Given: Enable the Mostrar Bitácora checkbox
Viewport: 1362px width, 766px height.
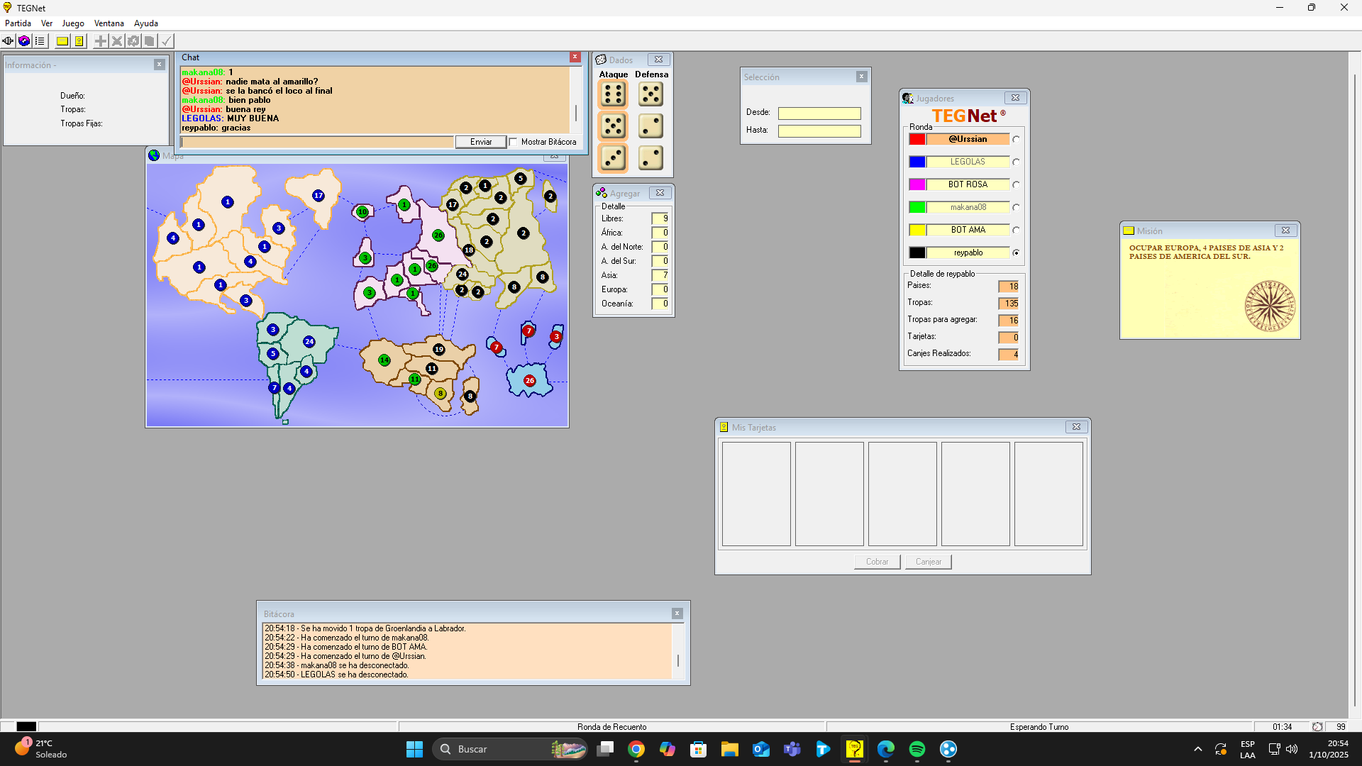Looking at the screenshot, I should pyautogui.click(x=514, y=142).
